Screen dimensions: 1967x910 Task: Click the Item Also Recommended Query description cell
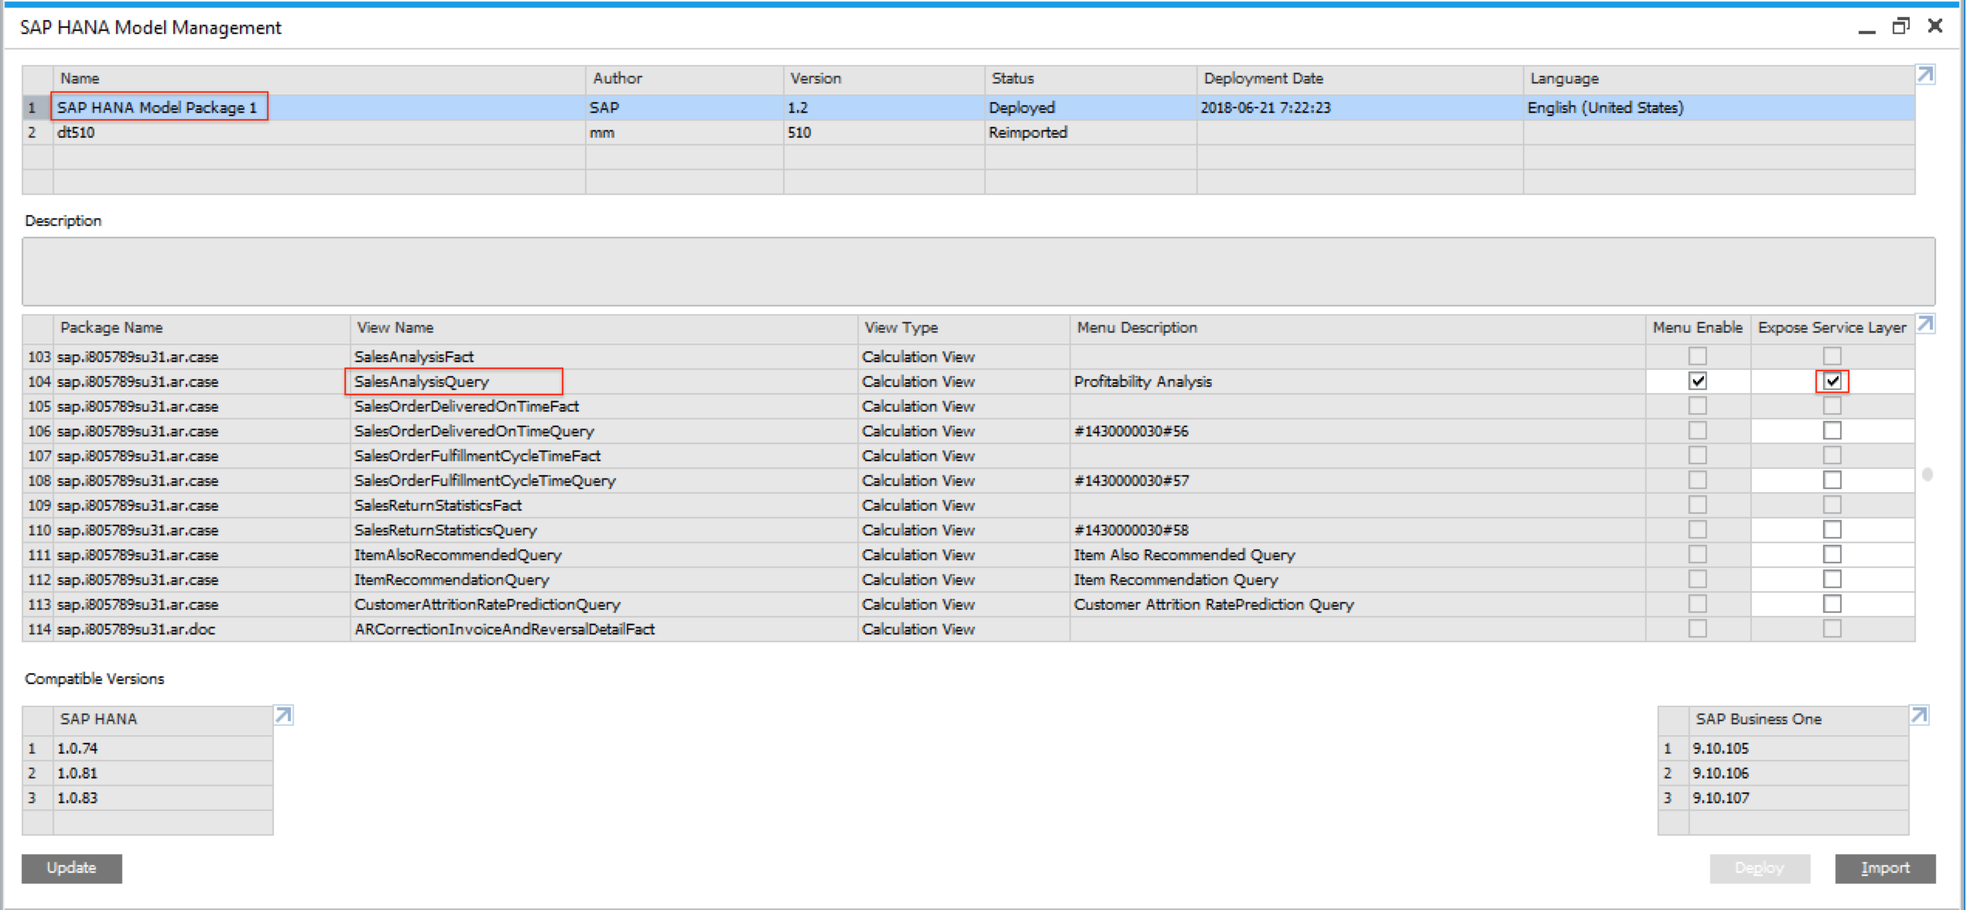[1358, 555]
